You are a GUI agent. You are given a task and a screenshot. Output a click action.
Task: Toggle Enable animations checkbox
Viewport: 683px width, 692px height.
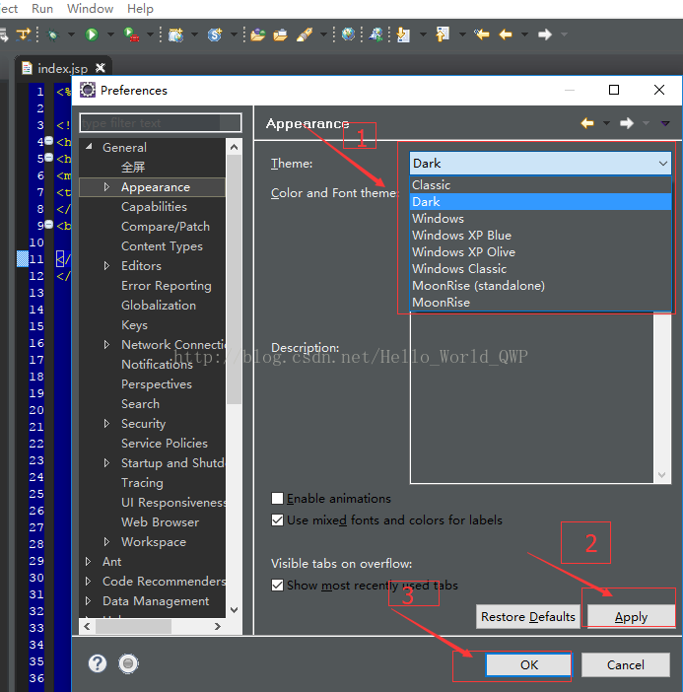[277, 498]
